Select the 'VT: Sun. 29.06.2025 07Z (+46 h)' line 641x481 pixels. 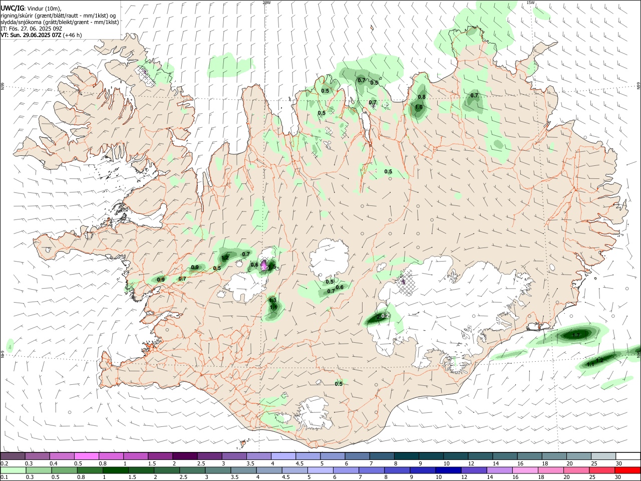coord(41,35)
